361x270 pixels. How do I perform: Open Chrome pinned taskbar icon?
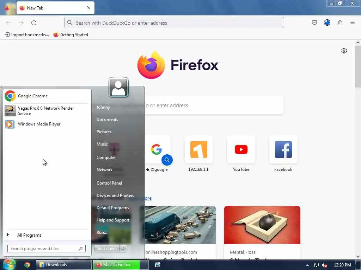point(27,265)
